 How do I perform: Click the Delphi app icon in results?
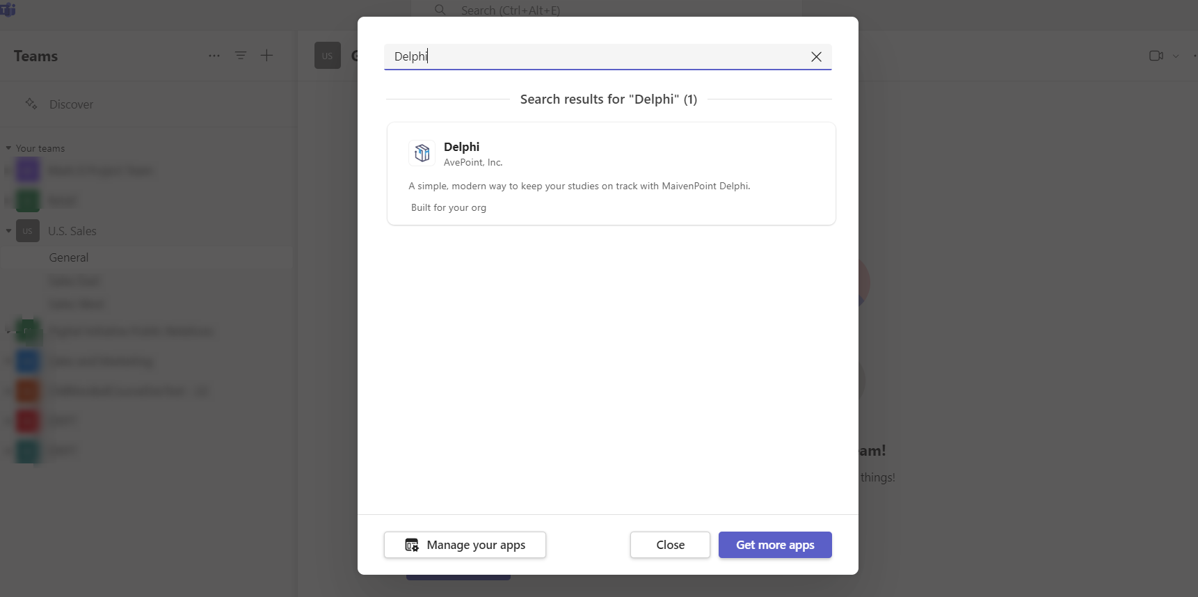click(x=422, y=153)
